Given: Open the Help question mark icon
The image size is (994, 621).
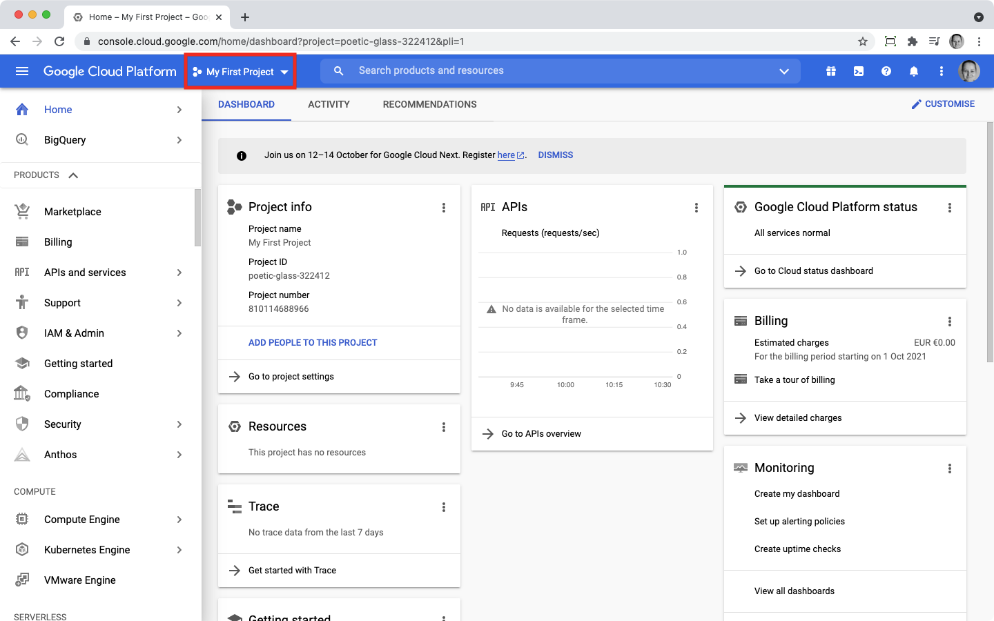Looking at the screenshot, I should (886, 71).
